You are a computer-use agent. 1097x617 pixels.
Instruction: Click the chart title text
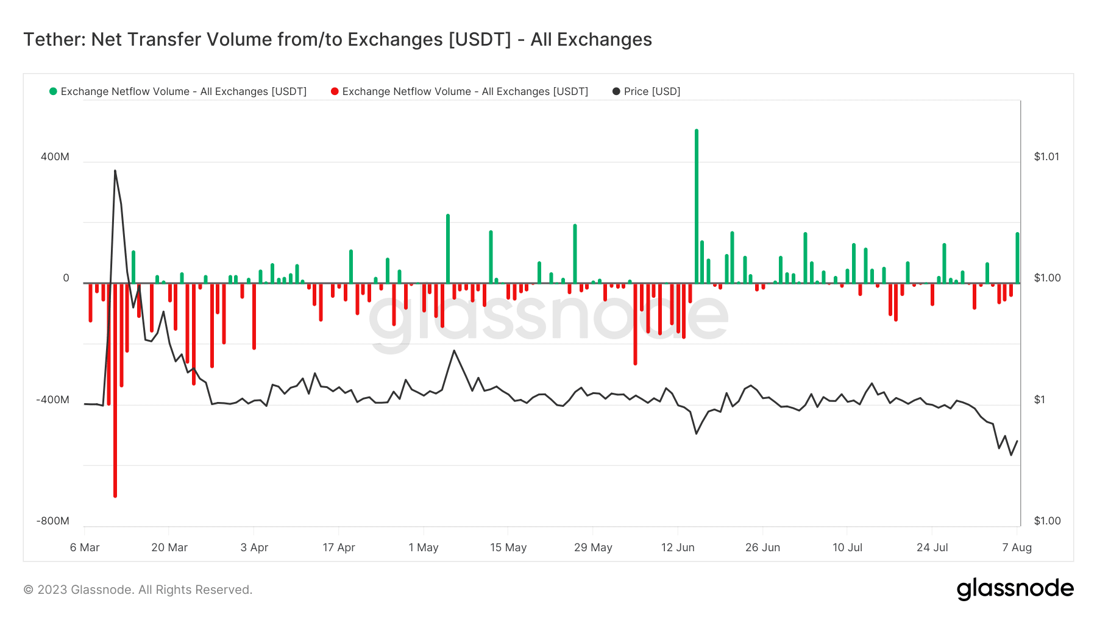338,40
